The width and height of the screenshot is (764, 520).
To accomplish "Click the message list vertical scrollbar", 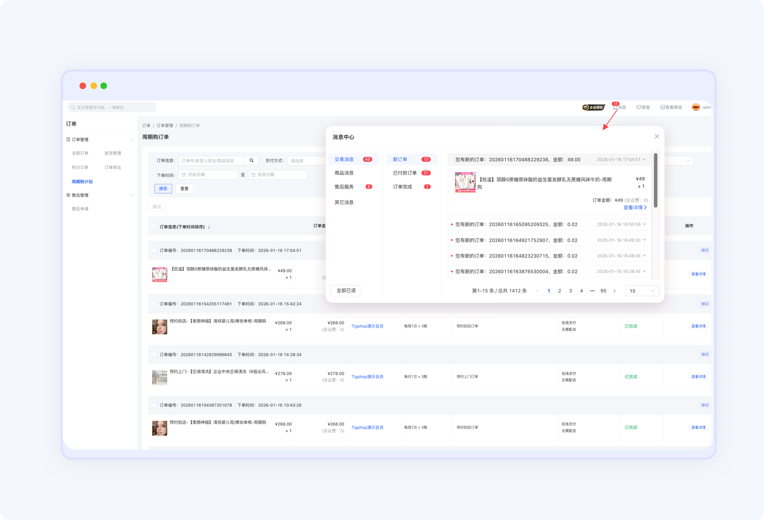I will [656, 180].
